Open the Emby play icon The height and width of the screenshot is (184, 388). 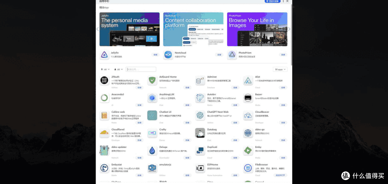(248, 150)
